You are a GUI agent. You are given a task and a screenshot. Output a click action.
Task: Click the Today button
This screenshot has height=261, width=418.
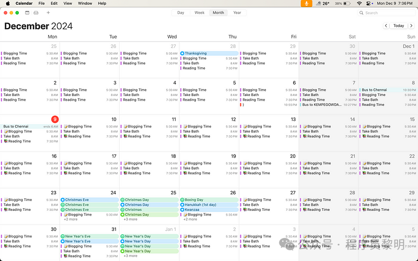coord(399,26)
